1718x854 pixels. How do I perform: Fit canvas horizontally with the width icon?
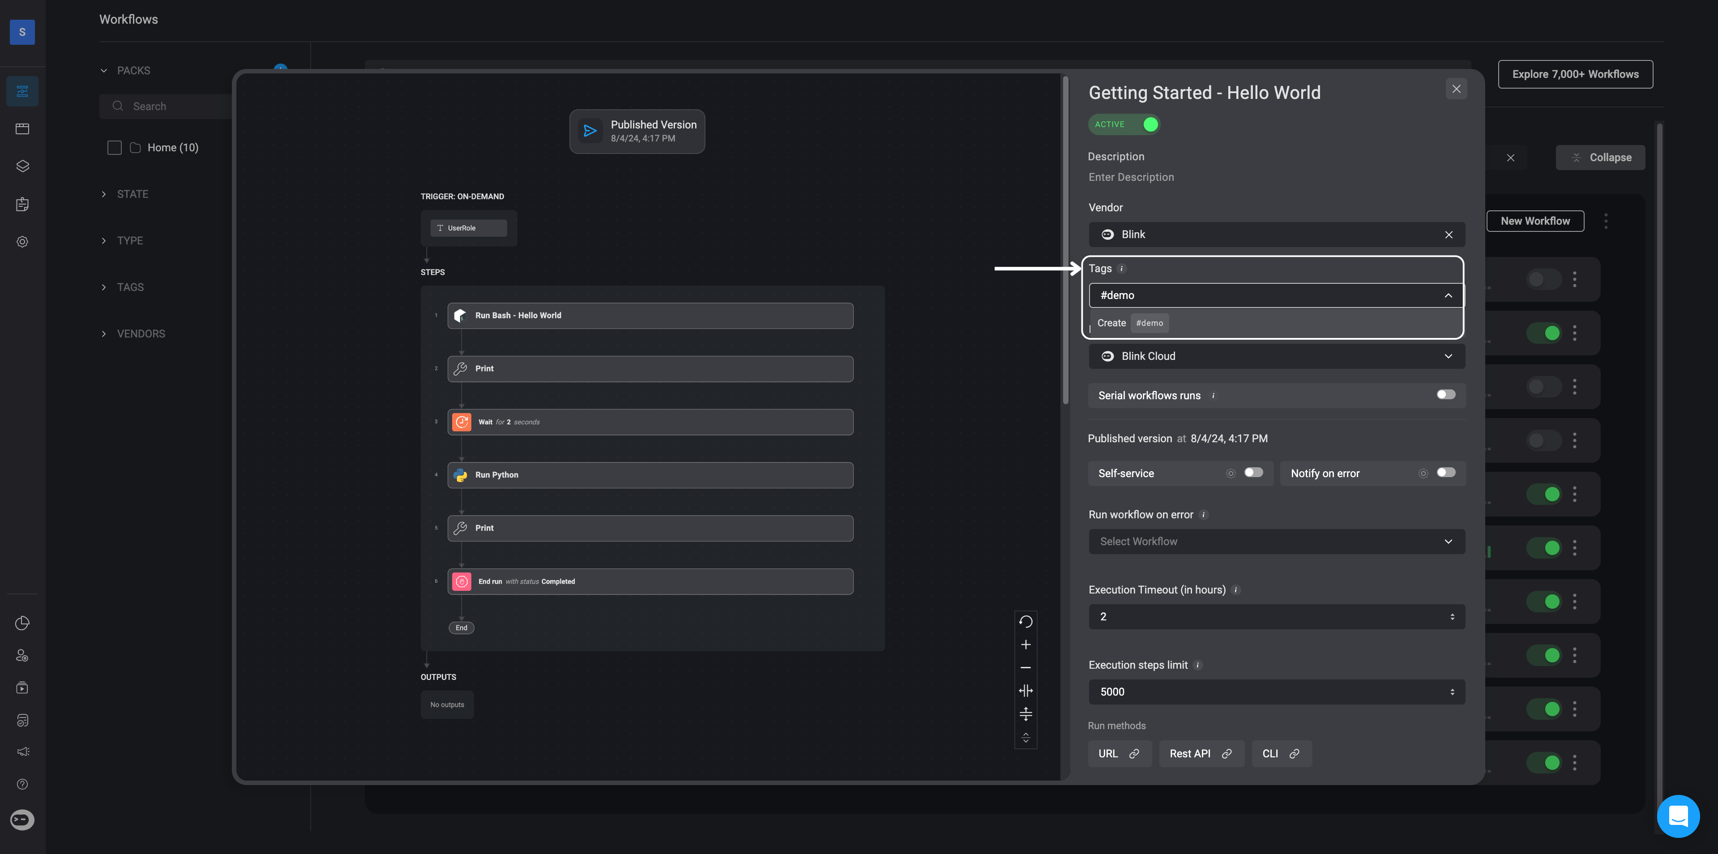tap(1026, 691)
